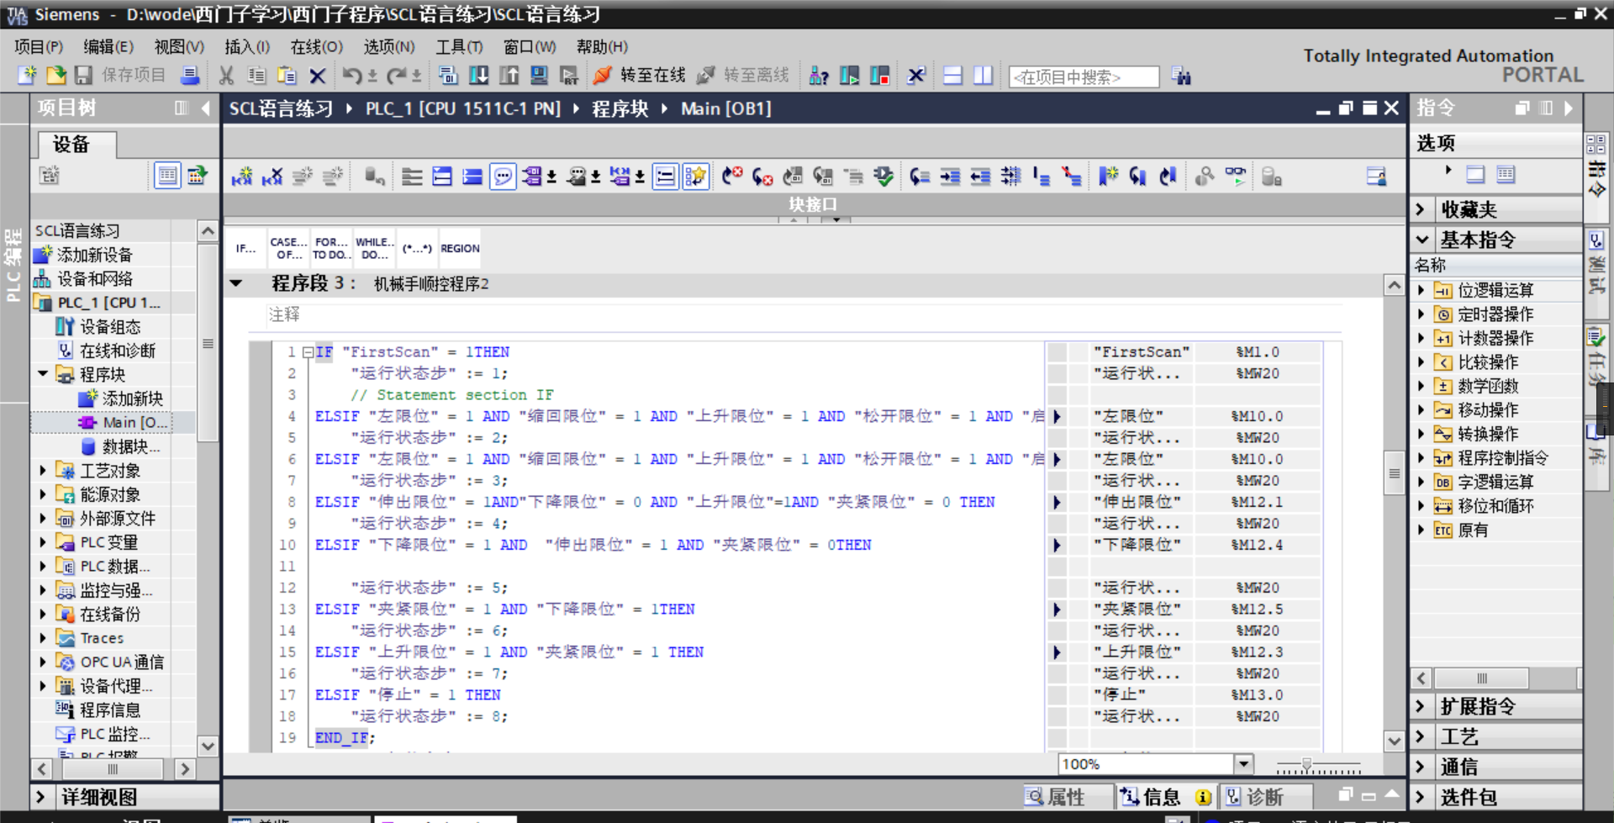Image resolution: width=1614 pixels, height=823 pixels.
Task: Click the Download to device icon
Action: 478,76
